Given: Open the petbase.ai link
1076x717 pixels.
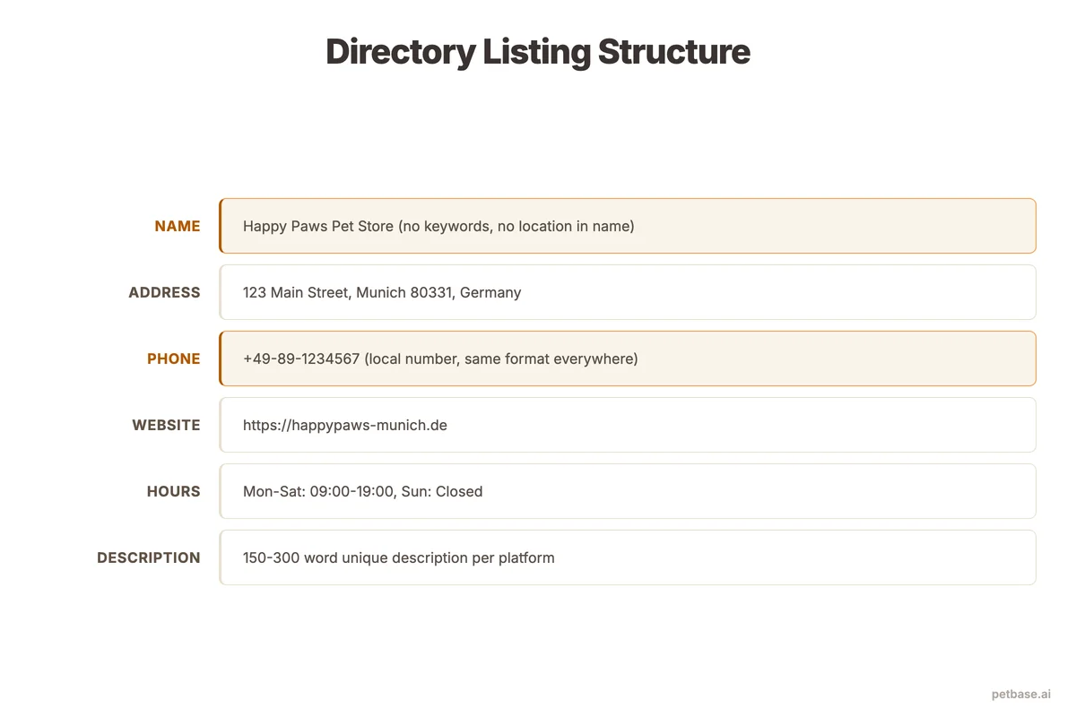Looking at the screenshot, I should [x=1020, y=694].
